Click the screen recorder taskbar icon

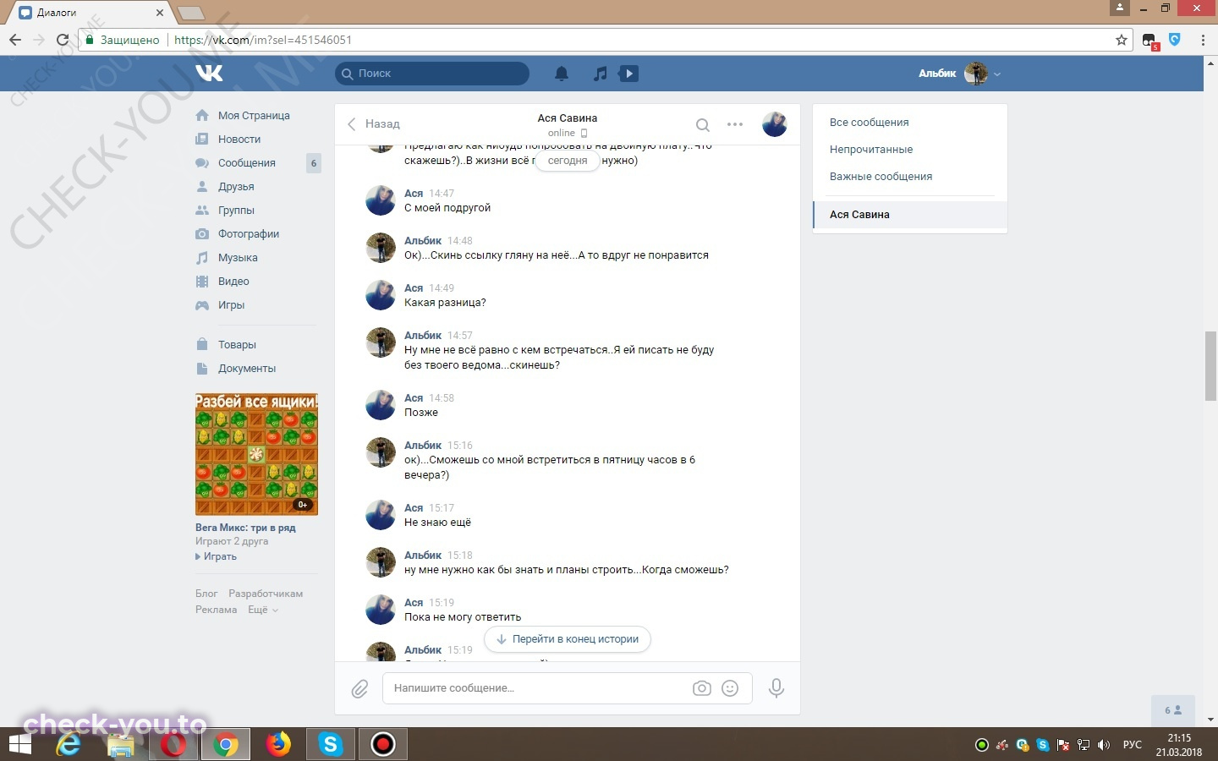(x=383, y=745)
